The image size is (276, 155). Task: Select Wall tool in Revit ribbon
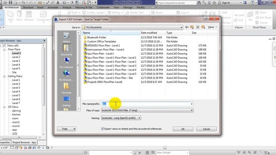[10, 16]
